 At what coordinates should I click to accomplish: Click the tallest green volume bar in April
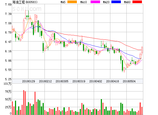[101, 107]
